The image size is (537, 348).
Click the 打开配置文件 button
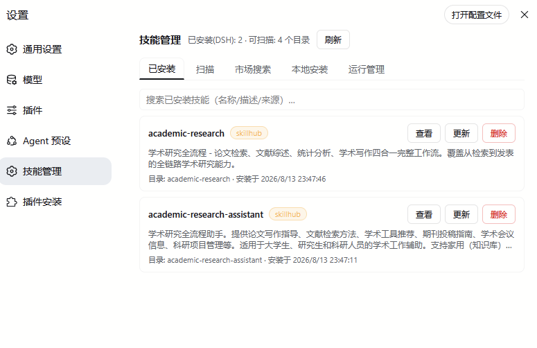(477, 15)
